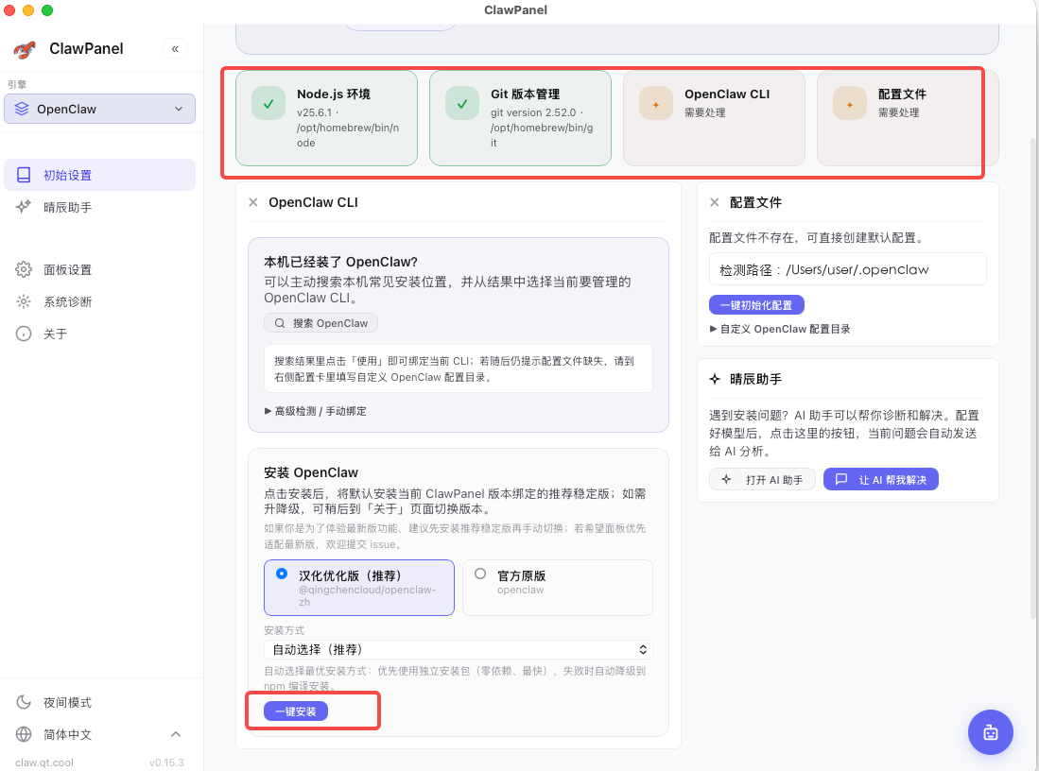The width and height of the screenshot is (1039, 771).
Task: Click the X icon next to the OpenClaw CLI panel title
Action: pos(253,202)
